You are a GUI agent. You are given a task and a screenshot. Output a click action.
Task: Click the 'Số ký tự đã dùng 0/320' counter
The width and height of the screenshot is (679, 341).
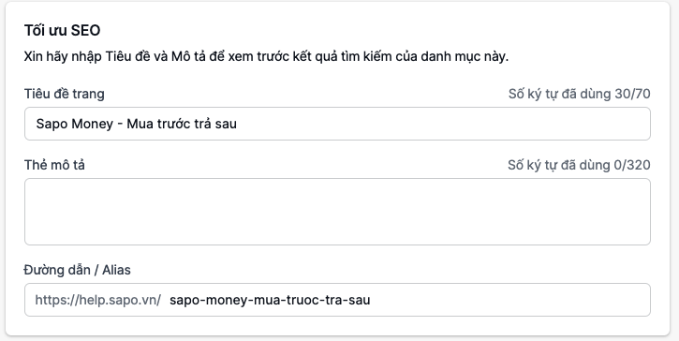(x=579, y=165)
